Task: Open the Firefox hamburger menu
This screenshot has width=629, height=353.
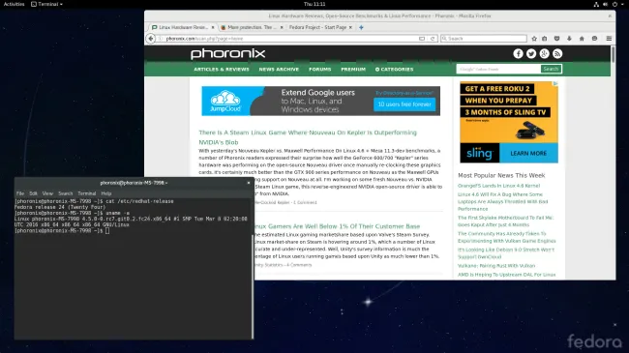Action: click(x=609, y=39)
